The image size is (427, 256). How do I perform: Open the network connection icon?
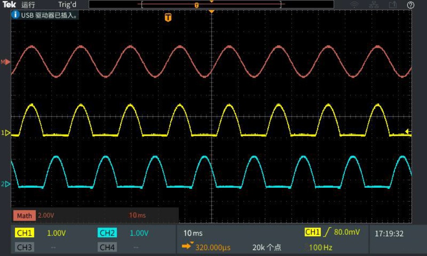[x=374, y=5]
